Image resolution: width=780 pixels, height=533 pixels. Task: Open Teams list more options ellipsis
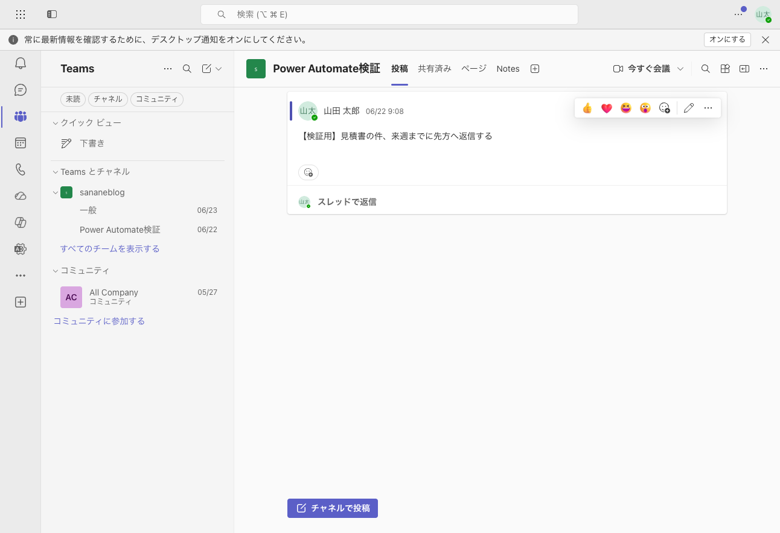coord(168,69)
